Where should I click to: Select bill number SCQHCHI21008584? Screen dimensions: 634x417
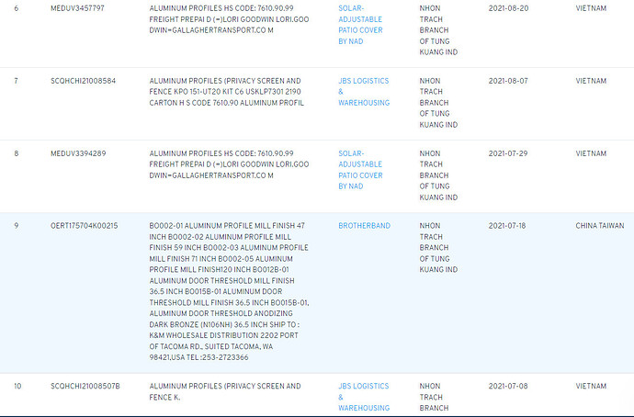tap(84, 81)
